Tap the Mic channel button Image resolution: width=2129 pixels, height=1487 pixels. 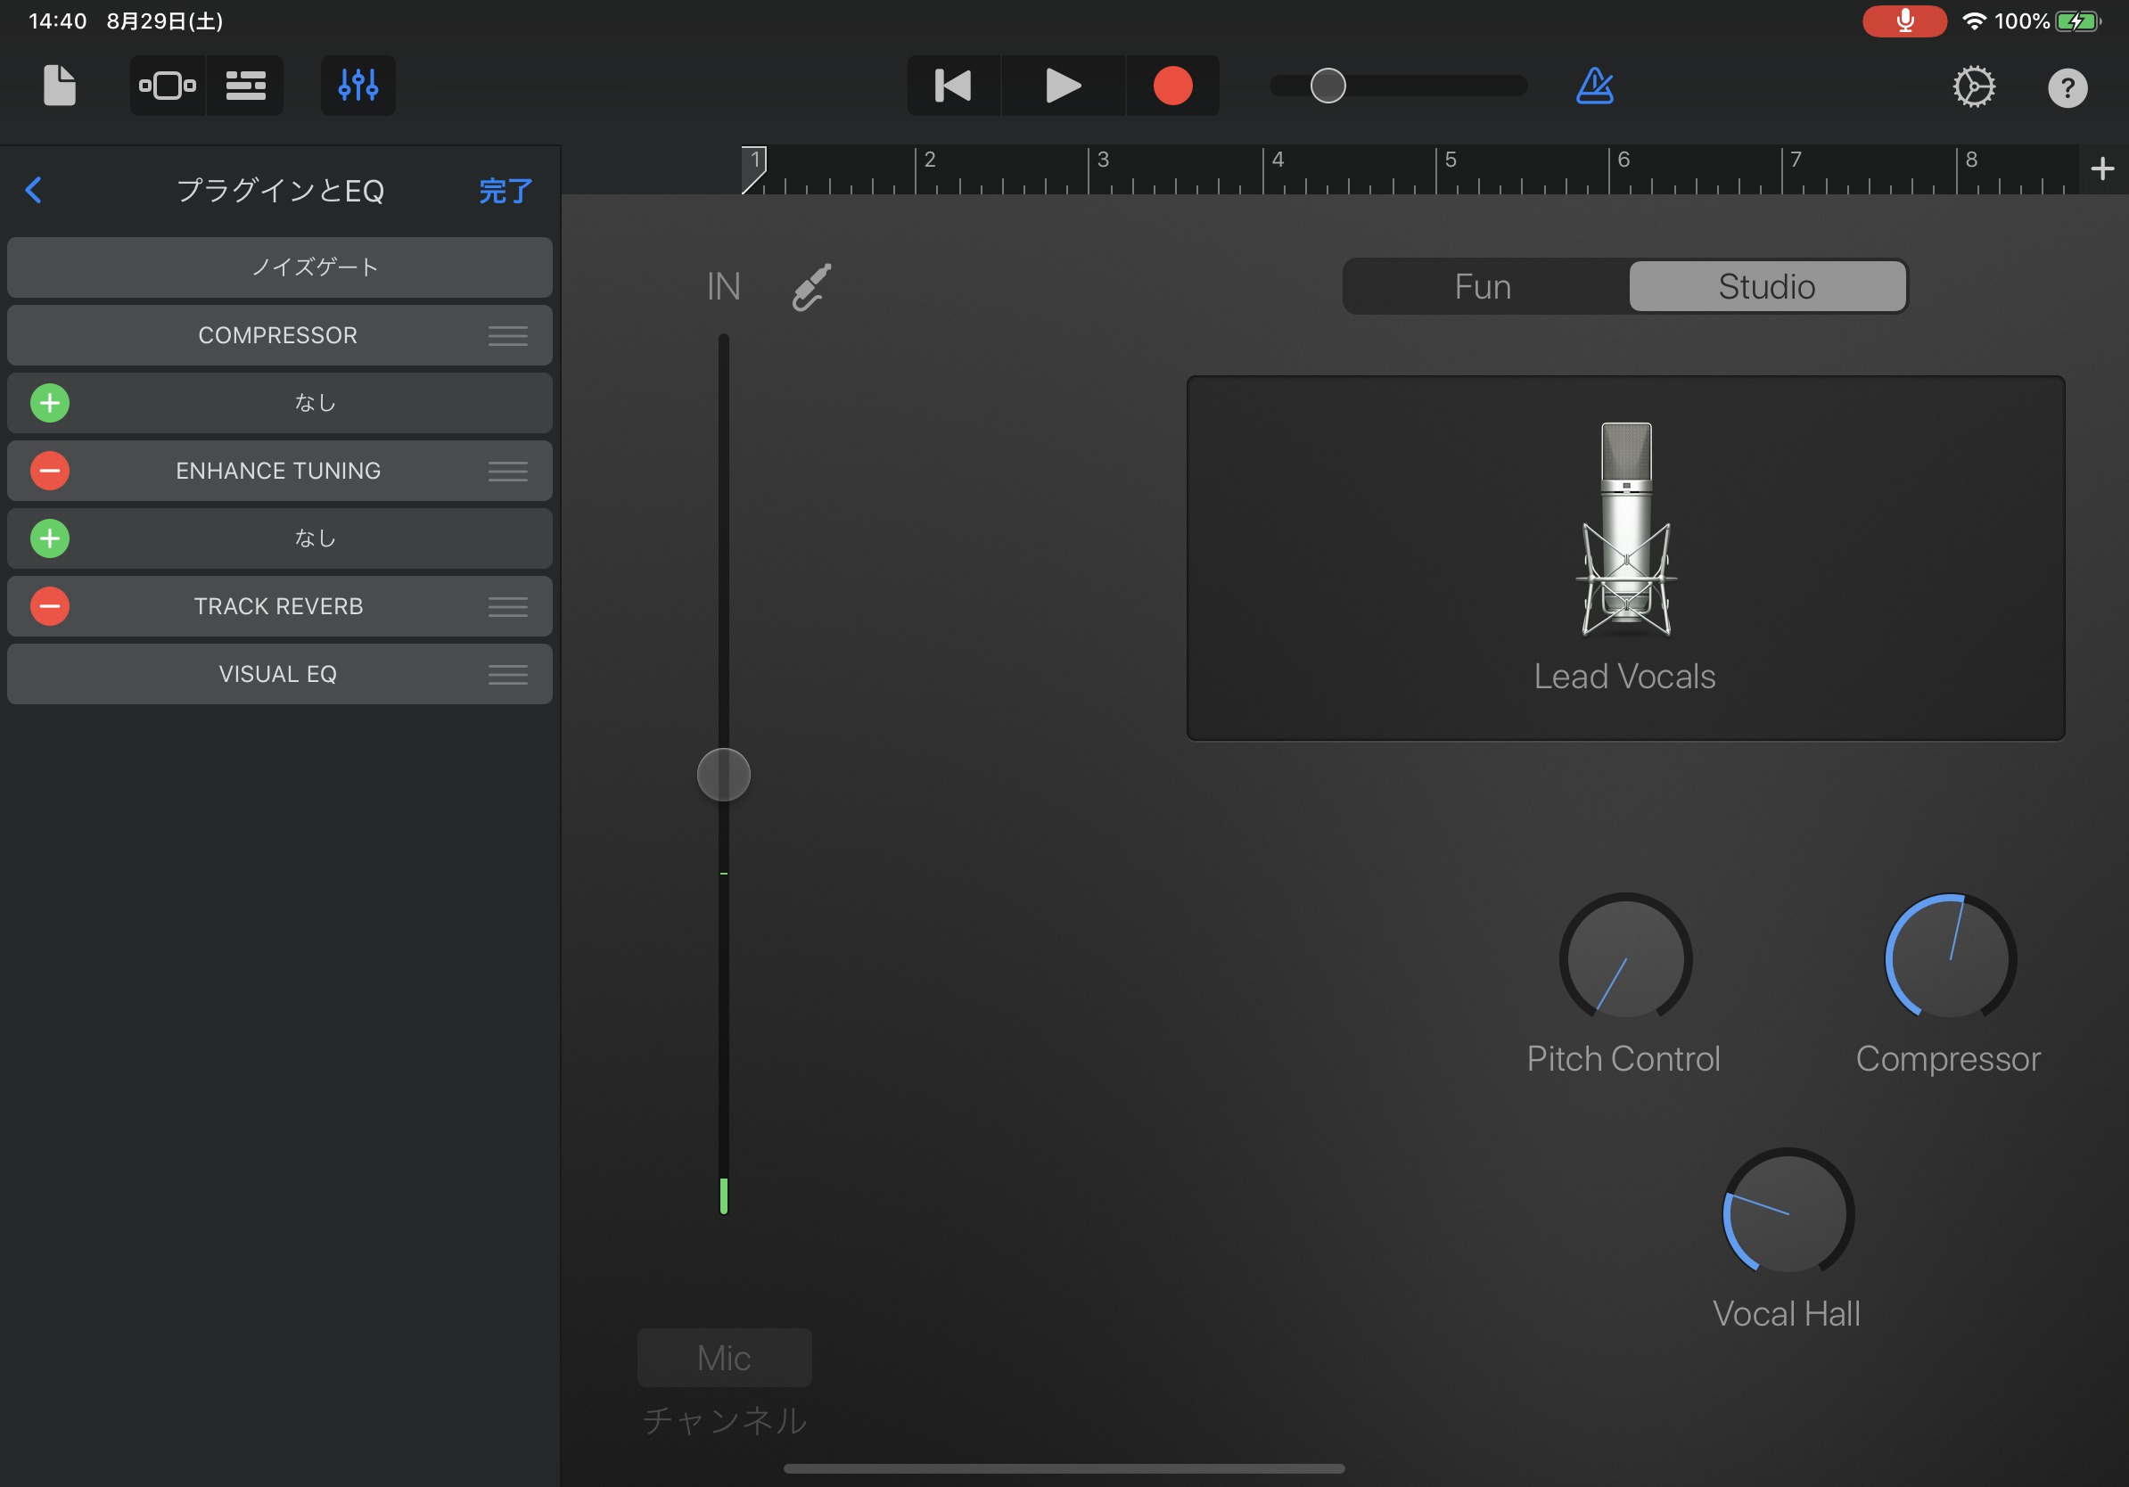click(724, 1357)
